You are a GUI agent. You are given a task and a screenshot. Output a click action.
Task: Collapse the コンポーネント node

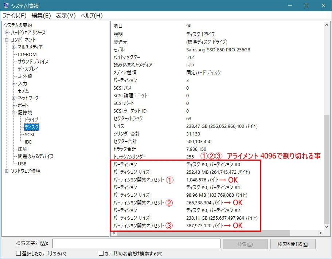(x=7, y=40)
